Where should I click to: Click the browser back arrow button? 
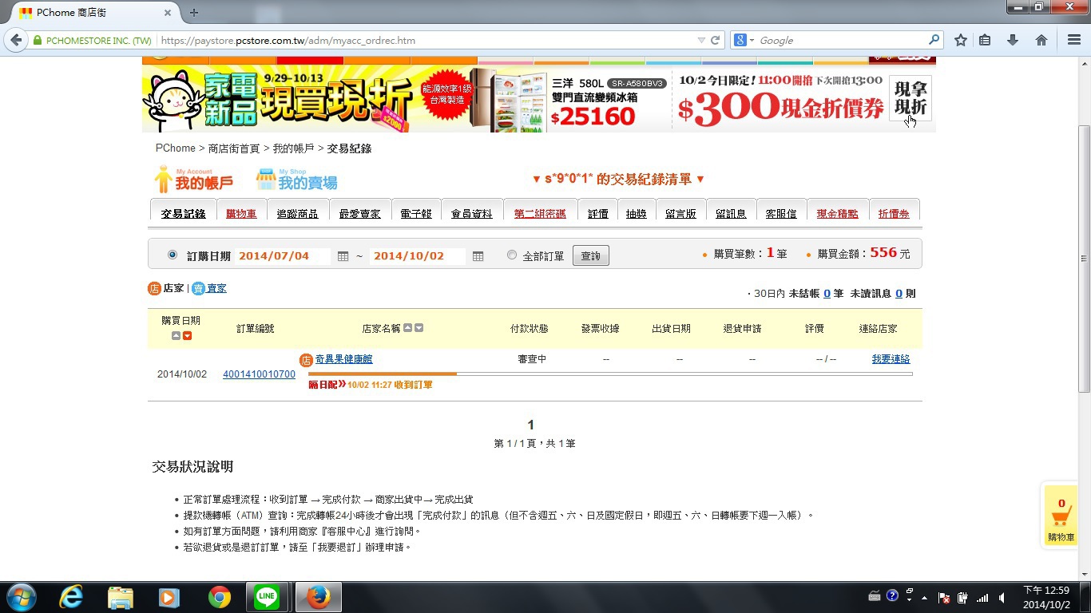pos(16,40)
